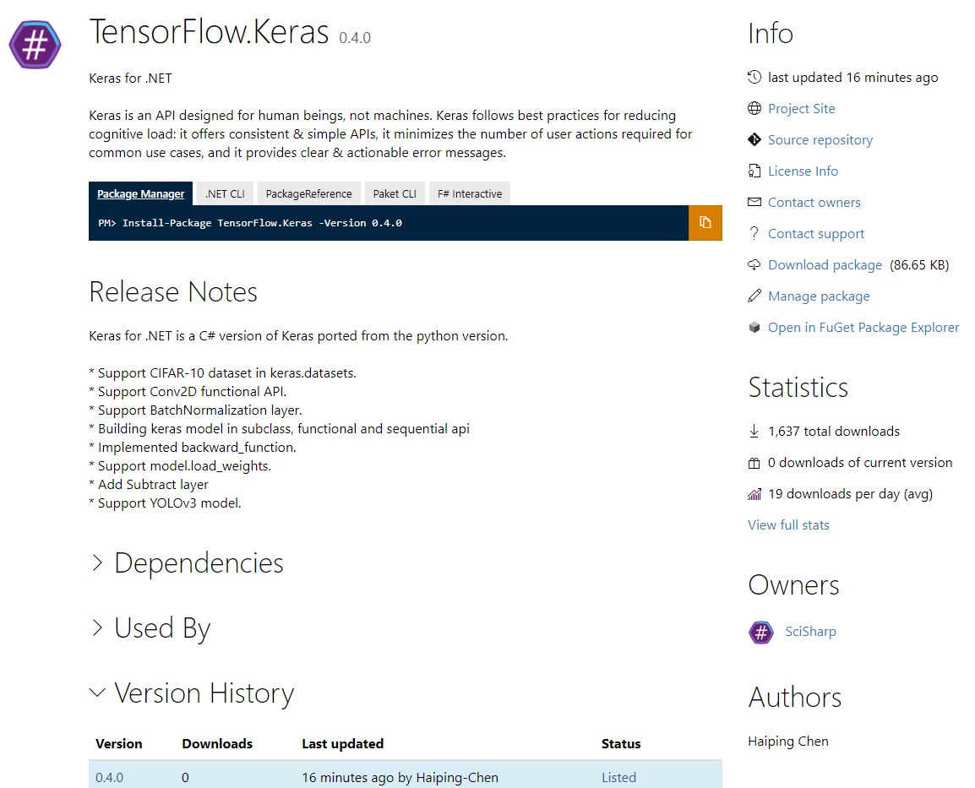Click the git icon next to Source repository

click(754, 139)
